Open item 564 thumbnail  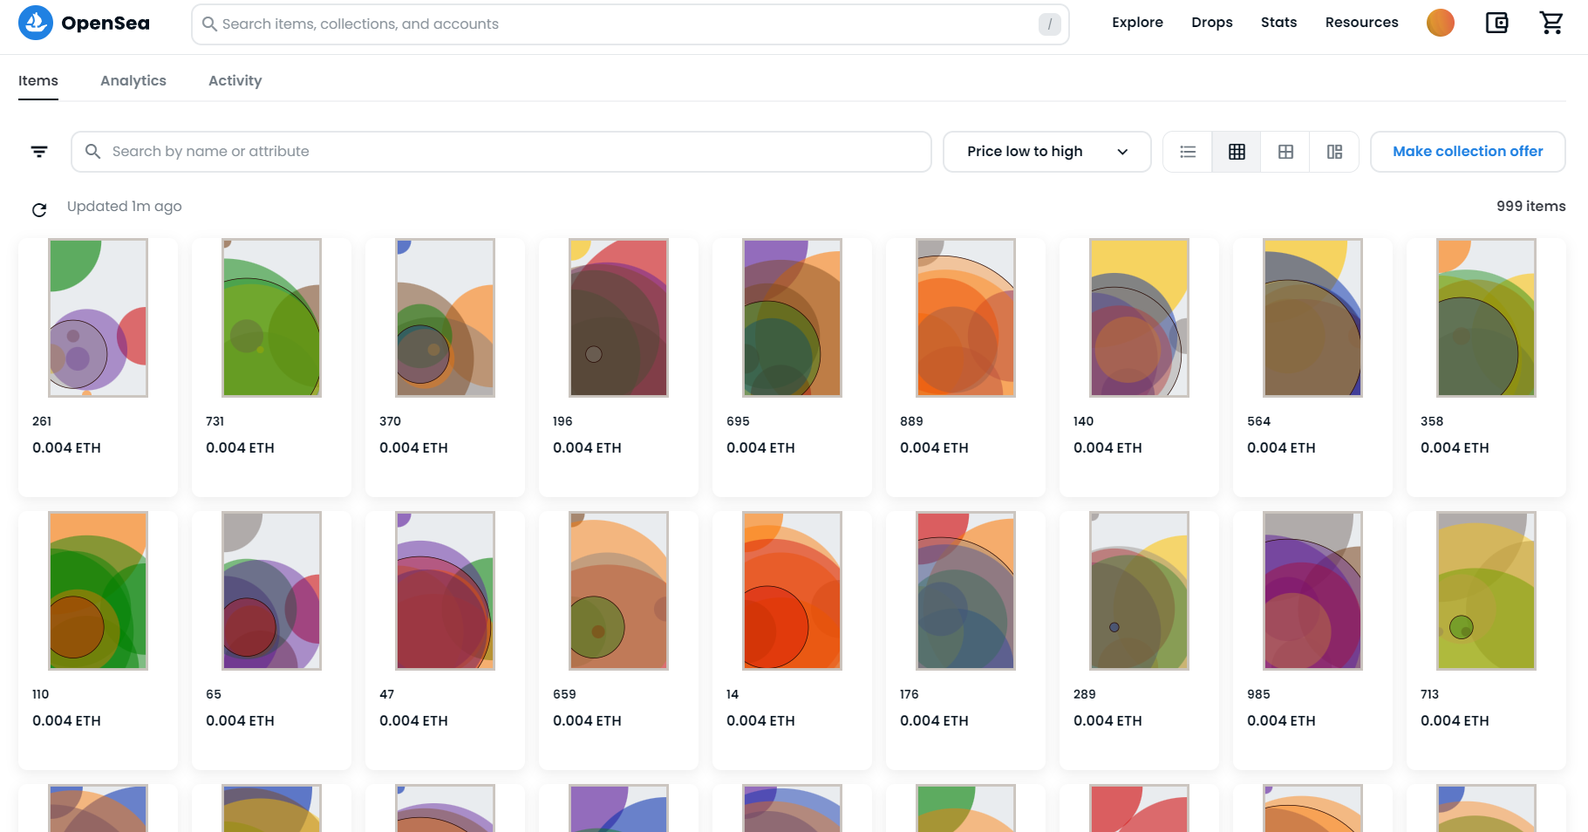[x=1312, y=318]
